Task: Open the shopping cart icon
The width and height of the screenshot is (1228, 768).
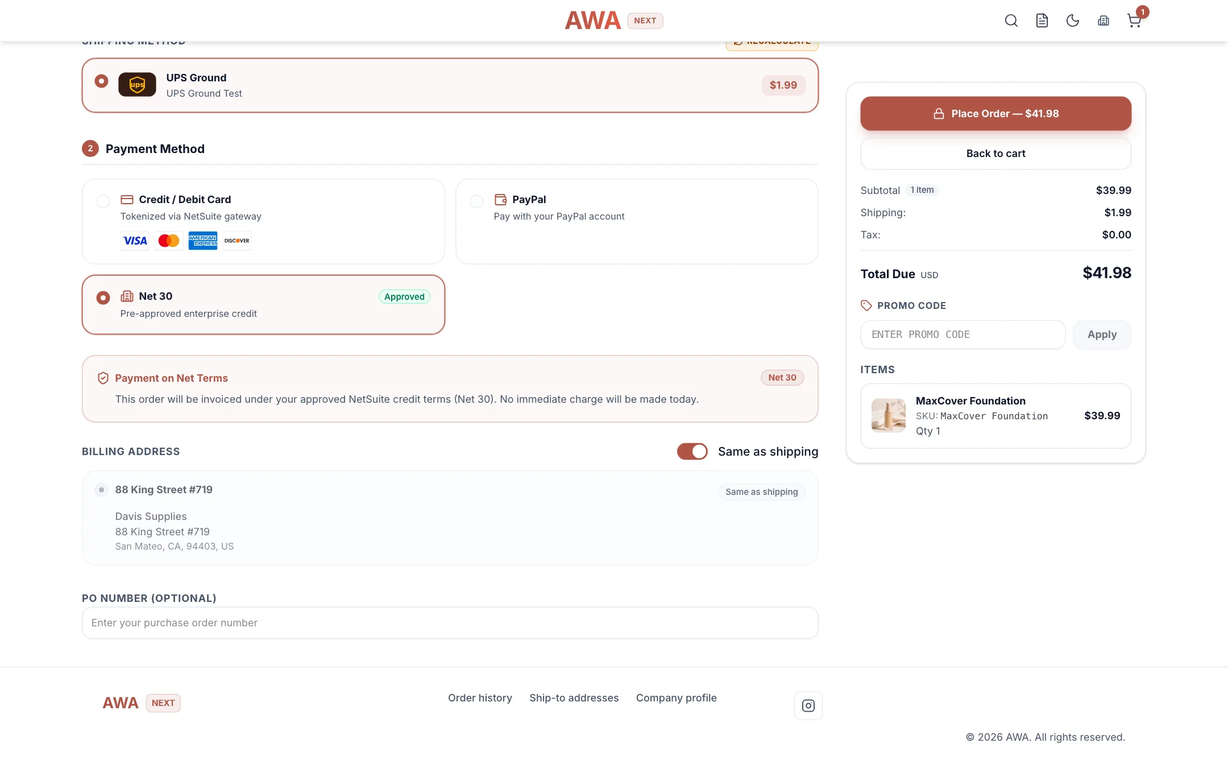Action: (x=1134, y=21)
